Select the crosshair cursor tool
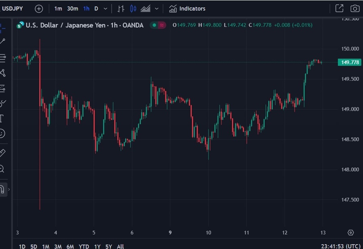363x249 pixels. 2,28
